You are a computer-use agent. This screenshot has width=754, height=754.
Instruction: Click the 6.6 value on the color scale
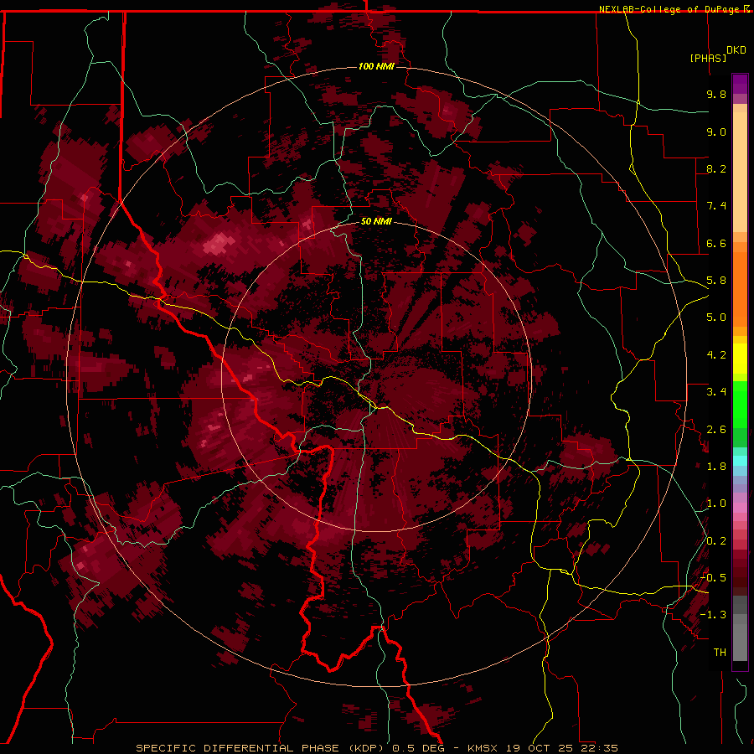tap(716, 243)
